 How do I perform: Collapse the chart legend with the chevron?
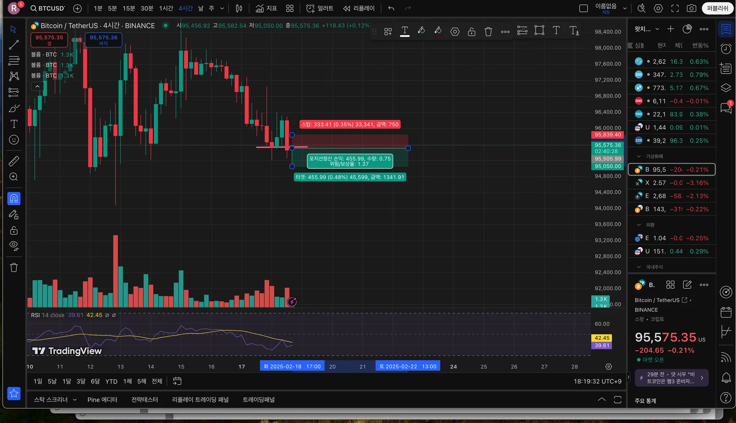point(37,86)
